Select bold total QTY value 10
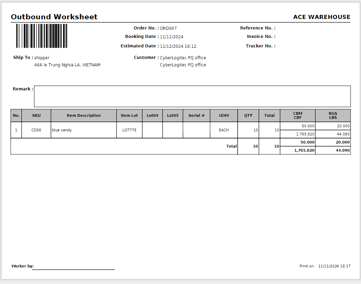361x284 pixels. 248,146
